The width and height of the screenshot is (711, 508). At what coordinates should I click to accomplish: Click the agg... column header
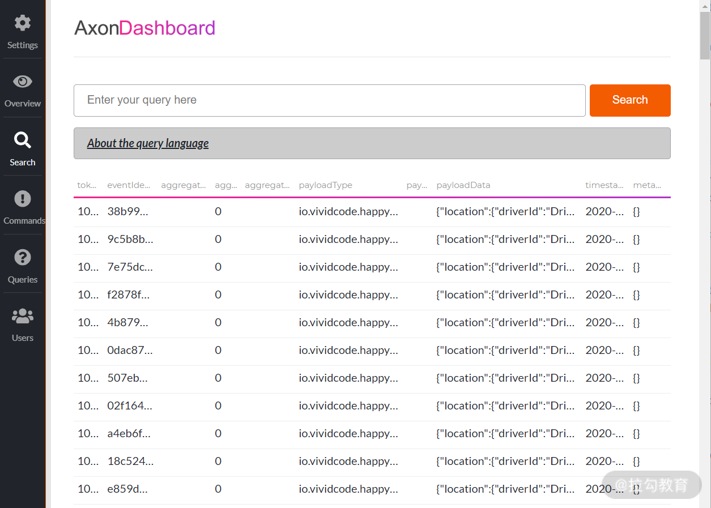(226, 185)
